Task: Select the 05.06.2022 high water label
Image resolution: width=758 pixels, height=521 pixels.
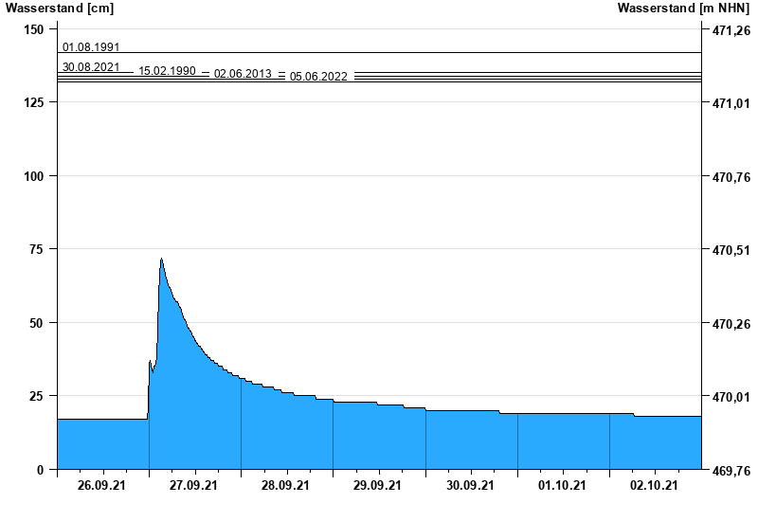Action: pyautogui.click(x=318, y=77)
